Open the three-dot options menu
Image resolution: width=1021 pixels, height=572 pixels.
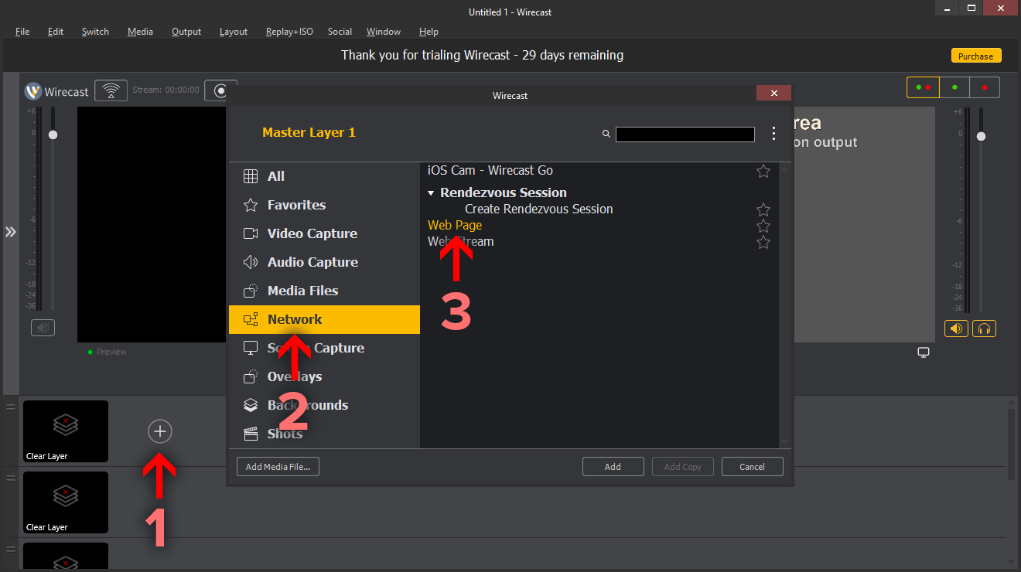tap(773, 134)
